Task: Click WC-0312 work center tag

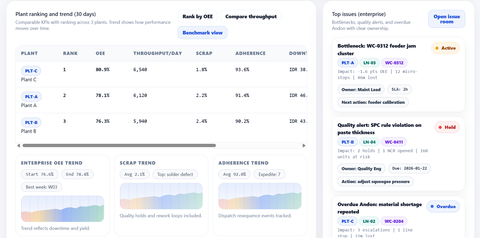Action: [394, 63]
